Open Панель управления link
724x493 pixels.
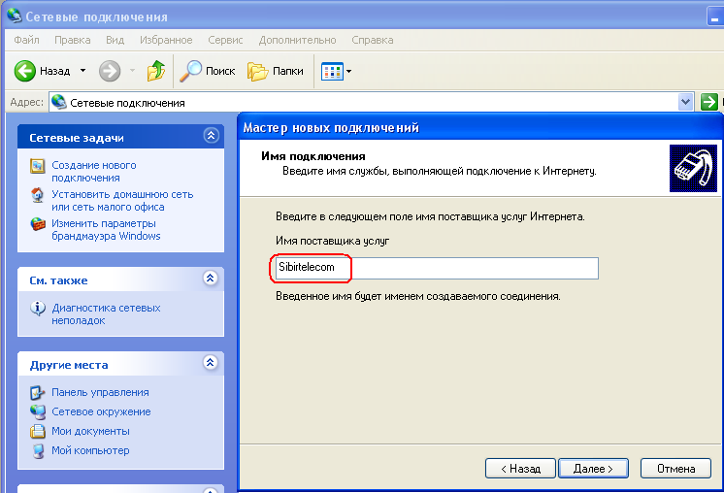tap(100, 392)
